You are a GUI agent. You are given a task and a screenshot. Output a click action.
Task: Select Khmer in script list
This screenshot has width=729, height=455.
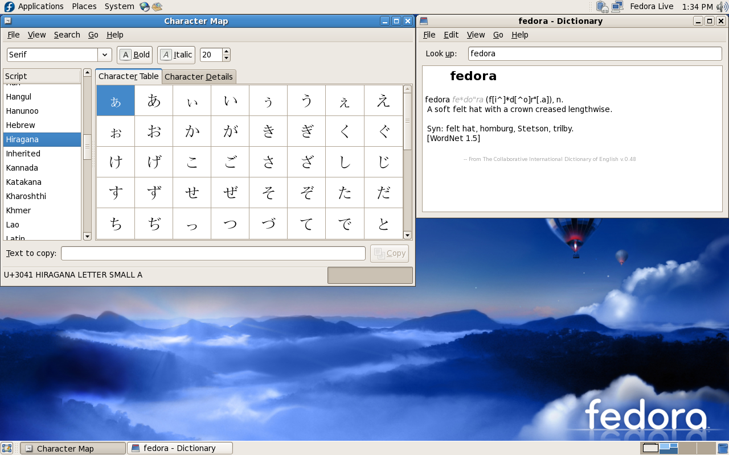(42, 210)
